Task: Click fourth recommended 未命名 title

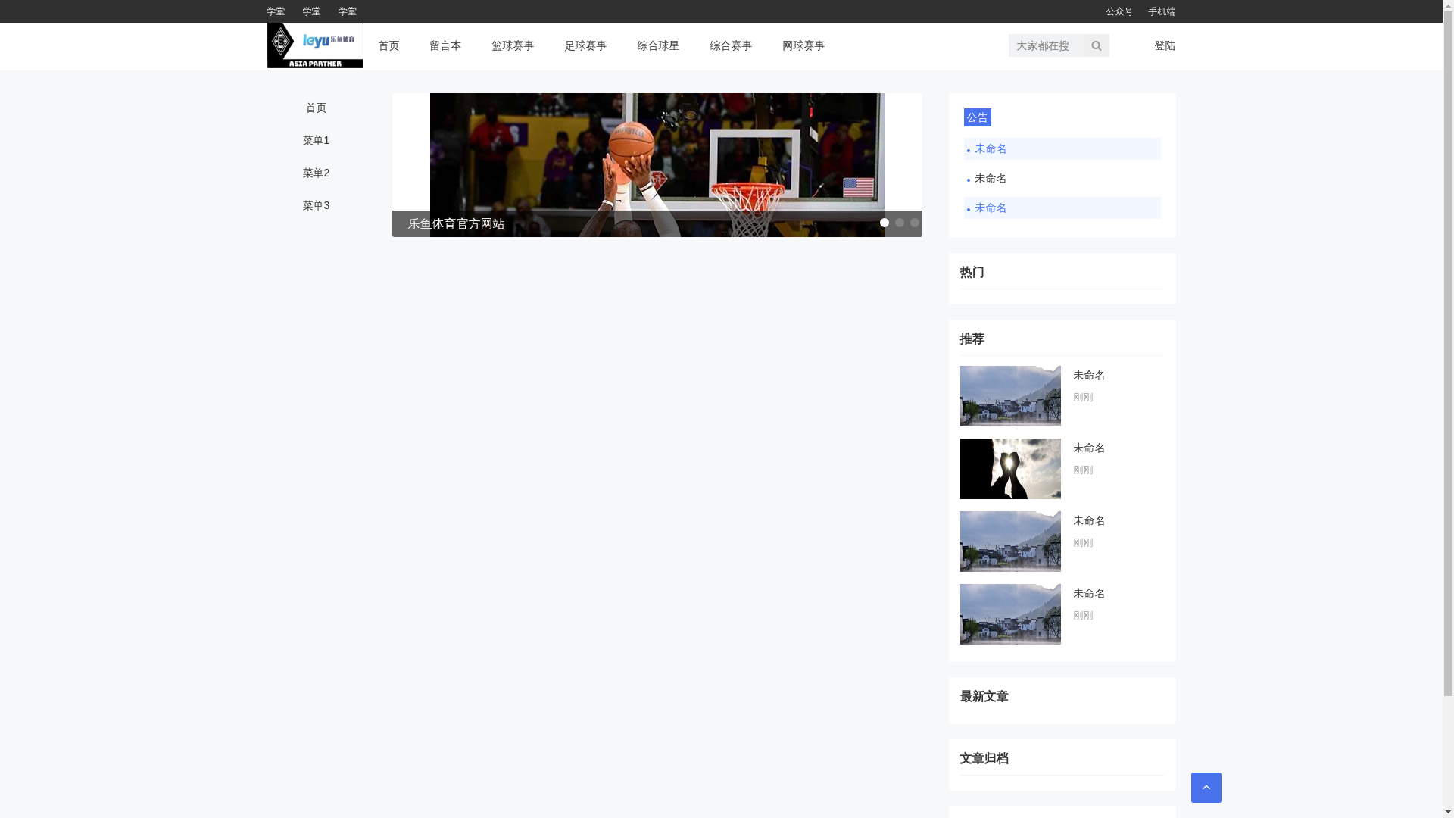Action: (x=1089, y=594)
